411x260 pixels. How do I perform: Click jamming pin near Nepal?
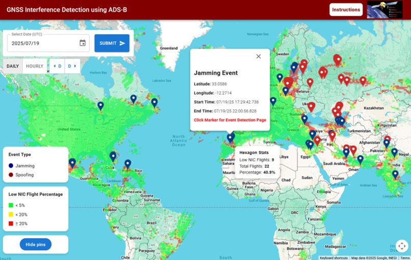pos(394,152)
